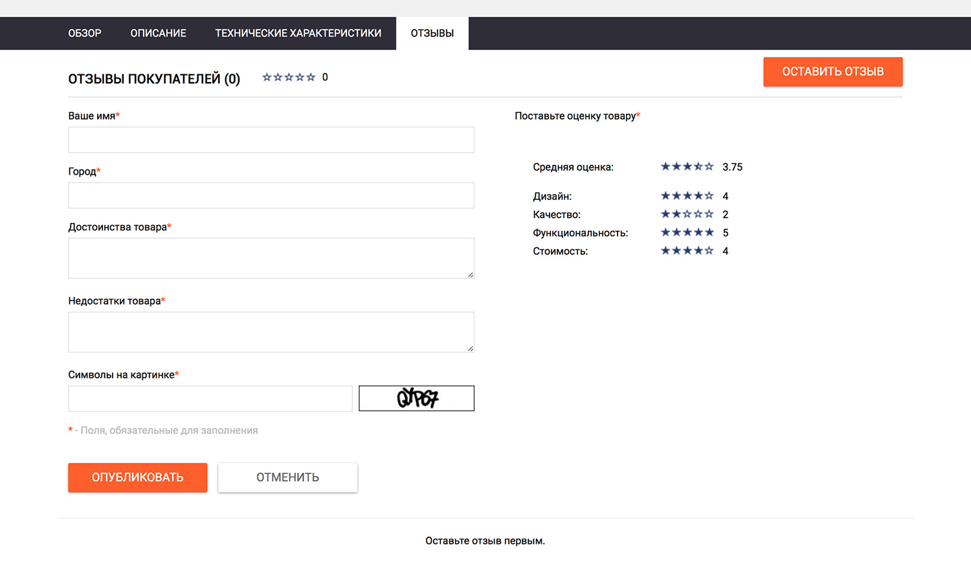Image resolution: width=971 pixels, height=582 pixels.
Task: Switch to the Описание tab
Action: click(158, 34)
